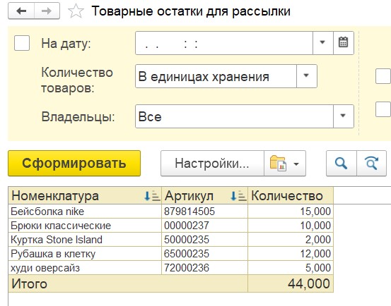The width and height of the screenshot is (391, 306).
Task: Expand the Владельцы dropdown arrow
Action: 343,116
